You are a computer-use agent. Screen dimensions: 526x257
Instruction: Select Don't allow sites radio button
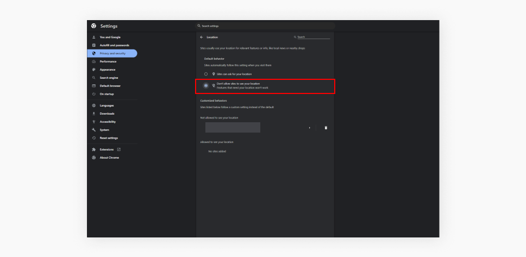click(x=206, y=85)
